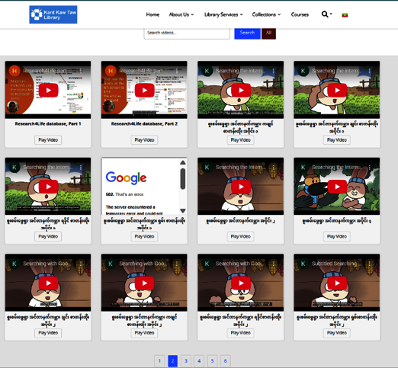Go to pagination page 1

(x=159, y=360)
